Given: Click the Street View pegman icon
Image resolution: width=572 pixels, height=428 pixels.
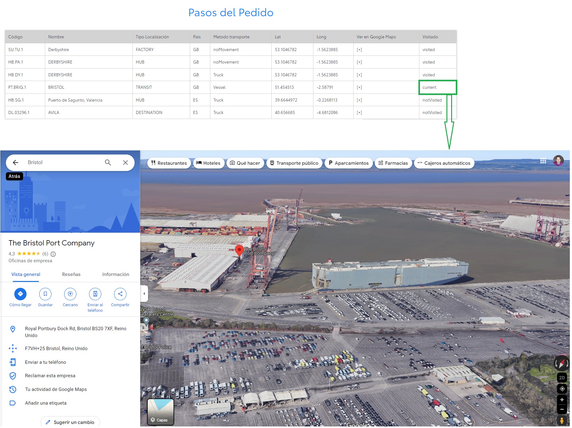Looking at the screenshot, I should tap(562, 421).
